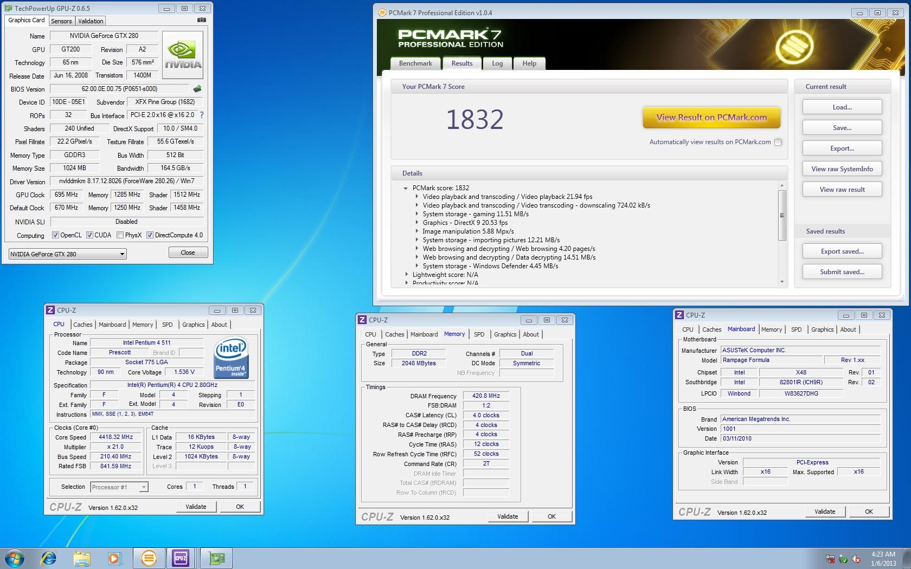Select Graphics tab in CPU-Z Mainboard window
Screen dimensions: 911x569
[x=822, y=329]
